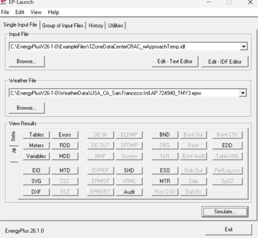Image resolution: width=258 pixels, height=238 pixels.
Task: Close the EP-Launch window
Action: (251, 2)
